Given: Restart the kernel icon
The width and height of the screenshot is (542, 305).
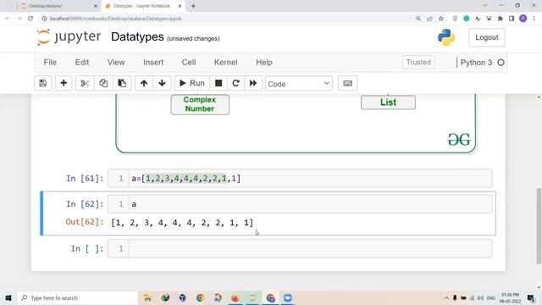Looking at the screenshot, I should click(235, 83).
